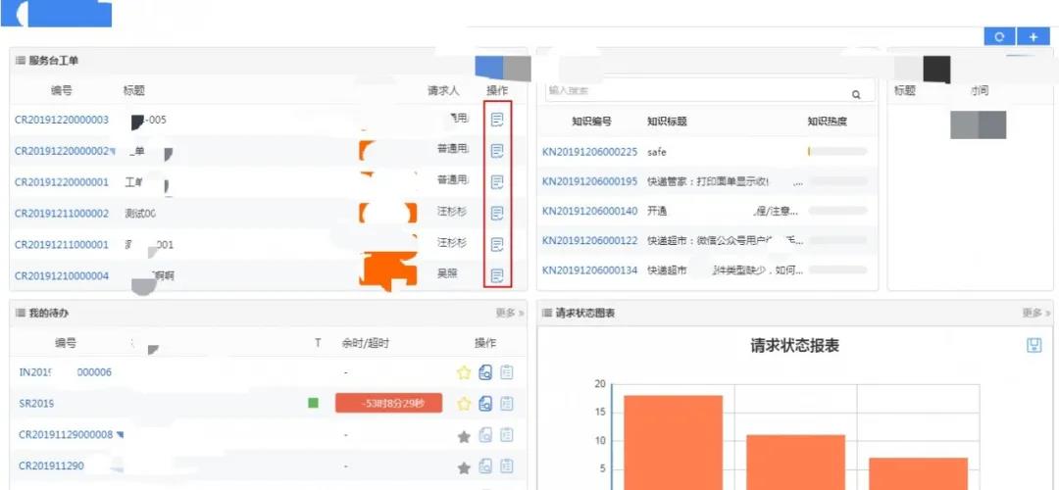The image size is (1059, 490).
Task: Click the save icon on 请求状态报表 chart
Action: point(1034,346)
